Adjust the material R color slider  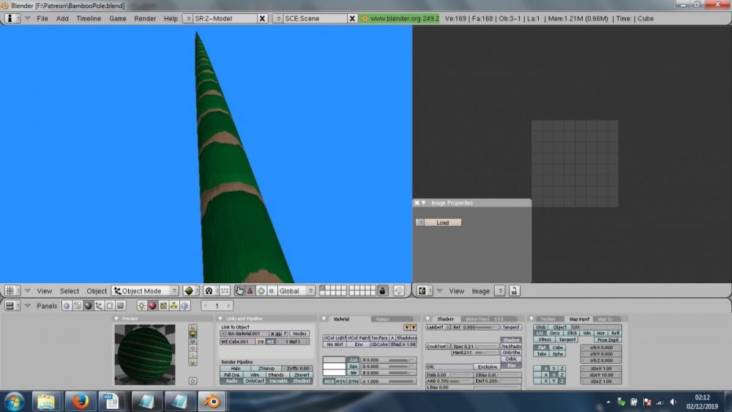pyautogui.click(x=388, y=360)
